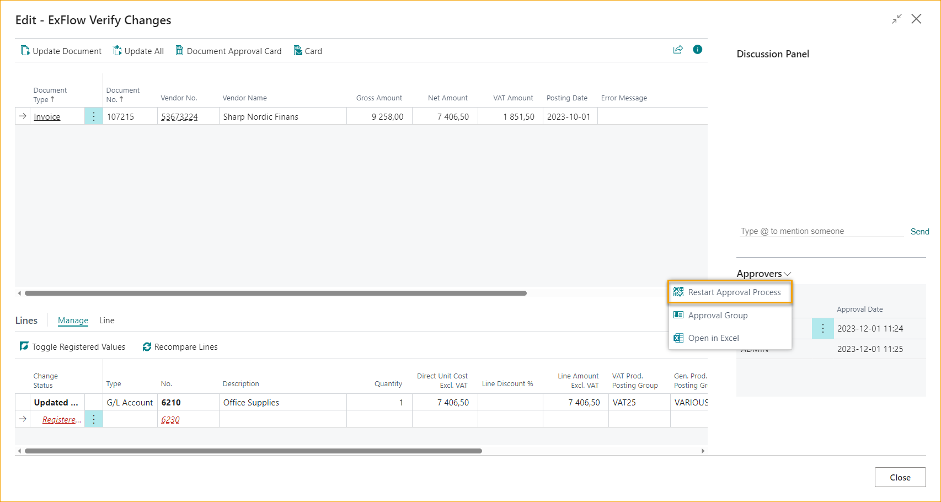This screenshot has height=502, width=941.
Task: Open vendor number 53673224 link
Action: click(x=179, y=116)
